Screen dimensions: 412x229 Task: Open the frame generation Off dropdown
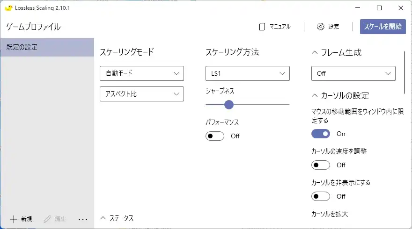click(x=353, y=73)
